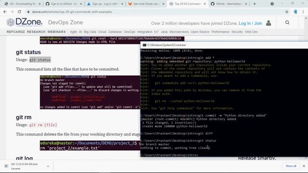Image resolution: width=308 pixels, height=173 pixels.
Task: Open the DZone user profile icon
Action: tap(269, 23)
